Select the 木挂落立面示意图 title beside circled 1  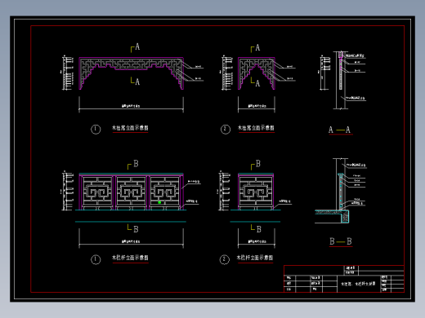click(130, 128)
